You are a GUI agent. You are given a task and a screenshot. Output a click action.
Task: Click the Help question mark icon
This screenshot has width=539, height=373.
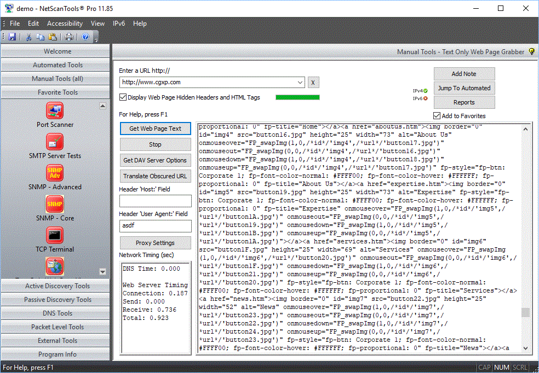tap(85, 37)
